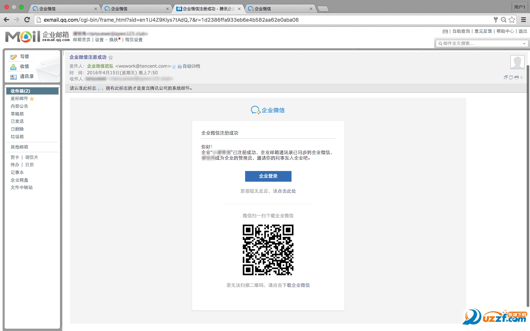Image resolution: width=530 pixels, height=331 pixels.
Task: Click the note-shaped icon beside the print icon
Action: (x=511, y=77)
